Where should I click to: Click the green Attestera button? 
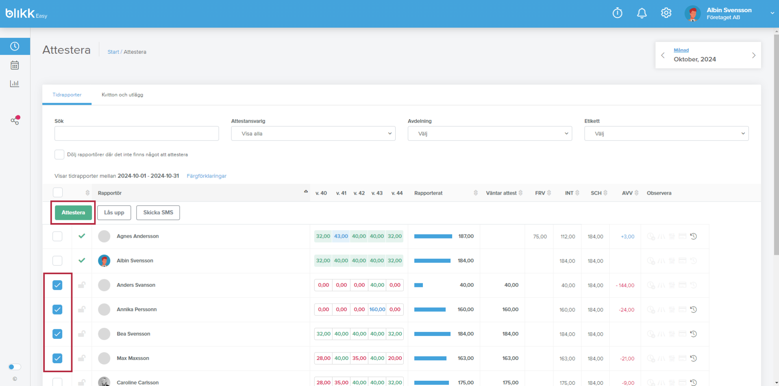click(73, 213)
